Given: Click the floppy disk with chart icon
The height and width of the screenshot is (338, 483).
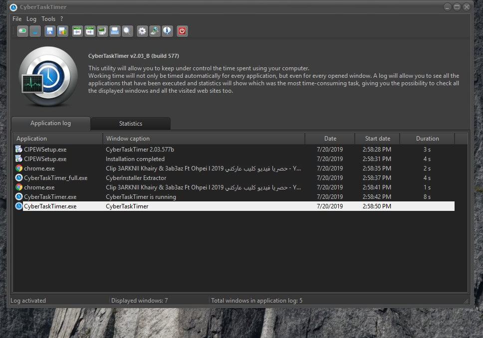Looking at the screenshot, I should click(x=62, y=31).
